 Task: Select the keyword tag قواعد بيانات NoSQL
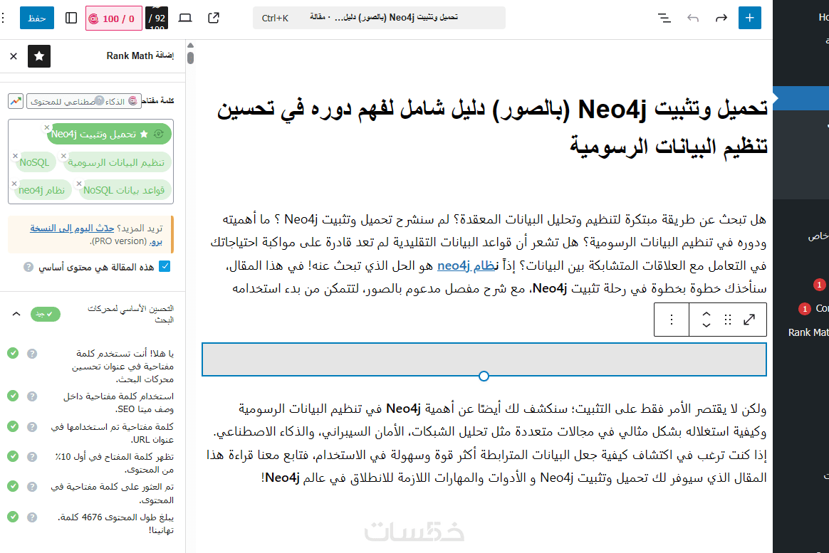click(x=124, y=190)
